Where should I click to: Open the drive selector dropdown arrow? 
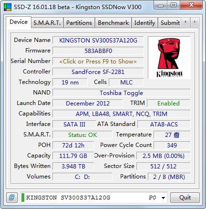(163, 198)
